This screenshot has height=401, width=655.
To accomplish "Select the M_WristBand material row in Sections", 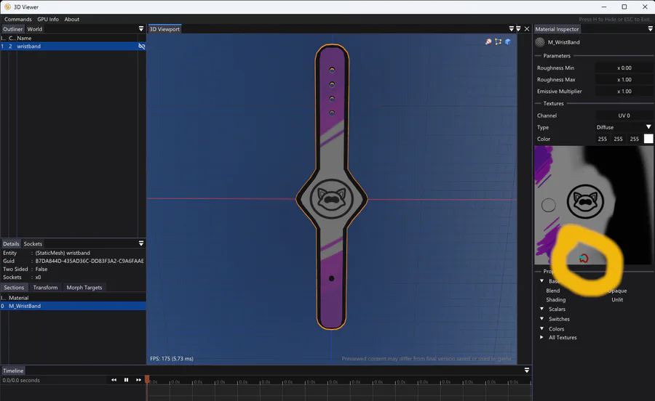I will pos(73,306).
